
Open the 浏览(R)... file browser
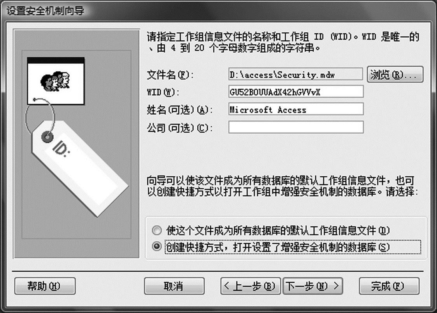tap(395, 74)
